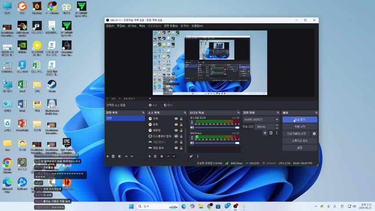Click the 녹화 시작 start recording button
The width and height of the screenshot is (375, 211).
point(300,127)
